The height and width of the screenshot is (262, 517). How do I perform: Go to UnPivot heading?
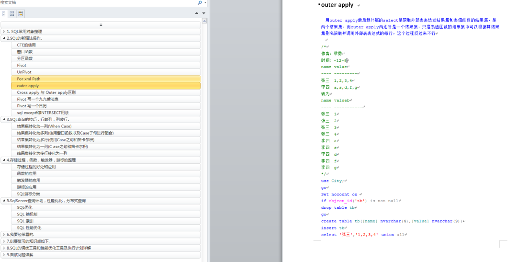105,72
